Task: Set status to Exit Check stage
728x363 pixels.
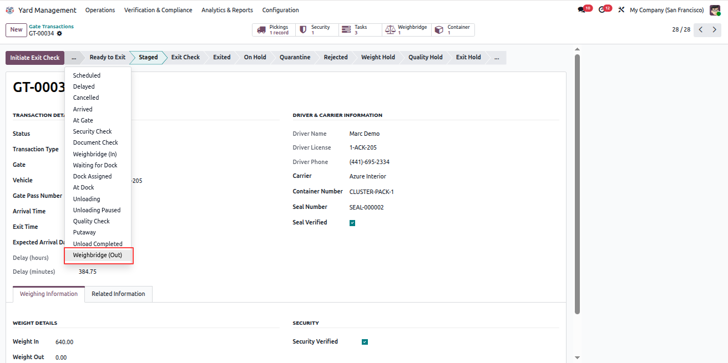Action: (185, 58)
